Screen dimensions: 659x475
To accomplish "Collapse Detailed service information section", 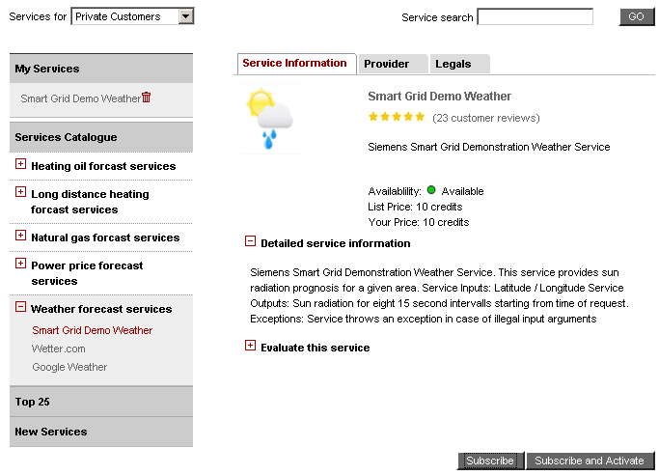I will click(250, 241).
